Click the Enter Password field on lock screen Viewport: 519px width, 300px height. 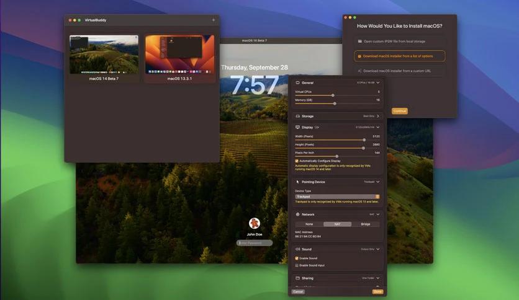point(255,243)
